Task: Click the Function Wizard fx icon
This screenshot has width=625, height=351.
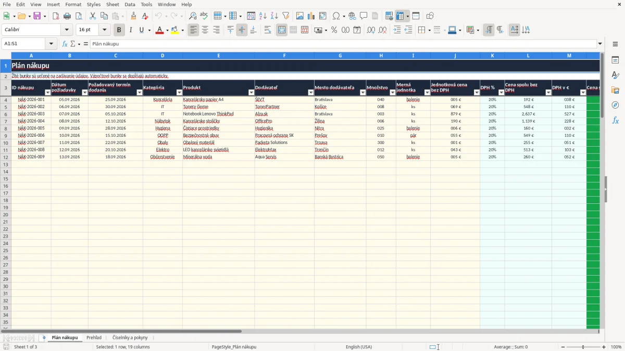Action: (x=65, y=44)
